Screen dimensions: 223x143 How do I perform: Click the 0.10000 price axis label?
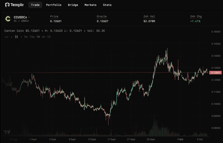pos(216,104)
